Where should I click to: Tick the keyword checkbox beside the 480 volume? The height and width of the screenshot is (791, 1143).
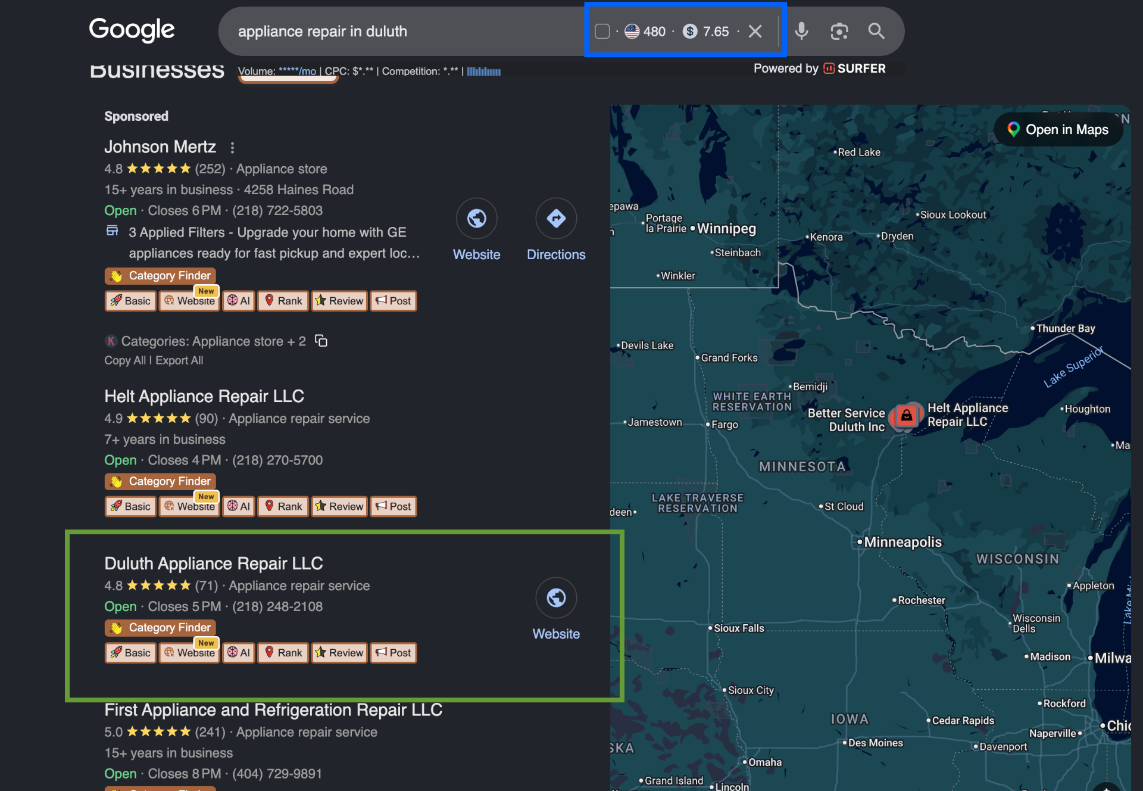[602, 31]
